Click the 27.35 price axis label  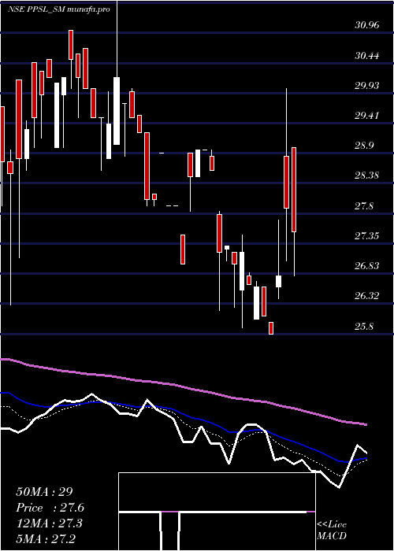[367, 235]
